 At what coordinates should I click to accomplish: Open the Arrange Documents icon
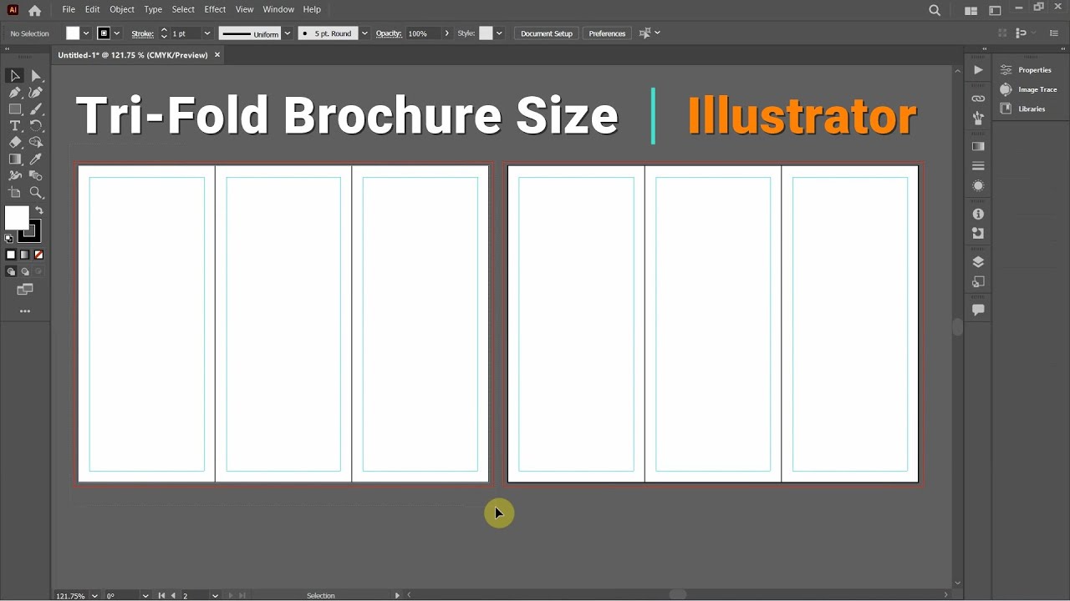click(x=971, y=11)
